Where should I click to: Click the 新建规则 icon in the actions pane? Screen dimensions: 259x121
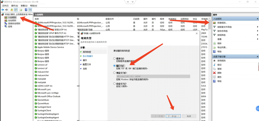click(x=214, y=23)
